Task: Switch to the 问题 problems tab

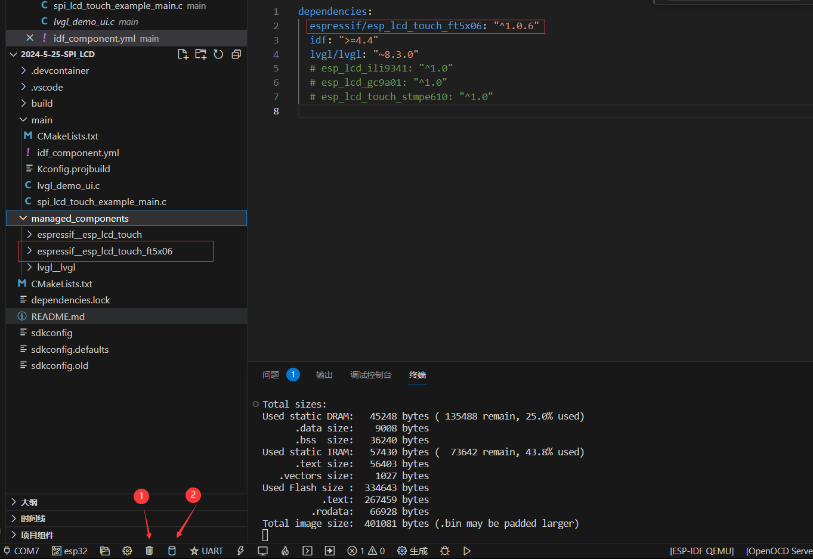Action: click(x=271, y=375)
